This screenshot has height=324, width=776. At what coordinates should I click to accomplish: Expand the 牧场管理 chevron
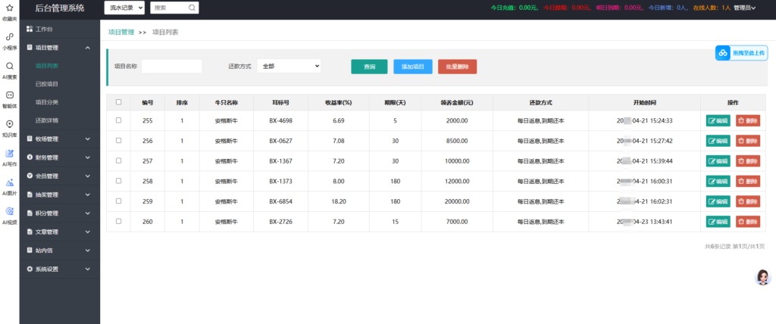pyautogui.click(x=88, y=139)
